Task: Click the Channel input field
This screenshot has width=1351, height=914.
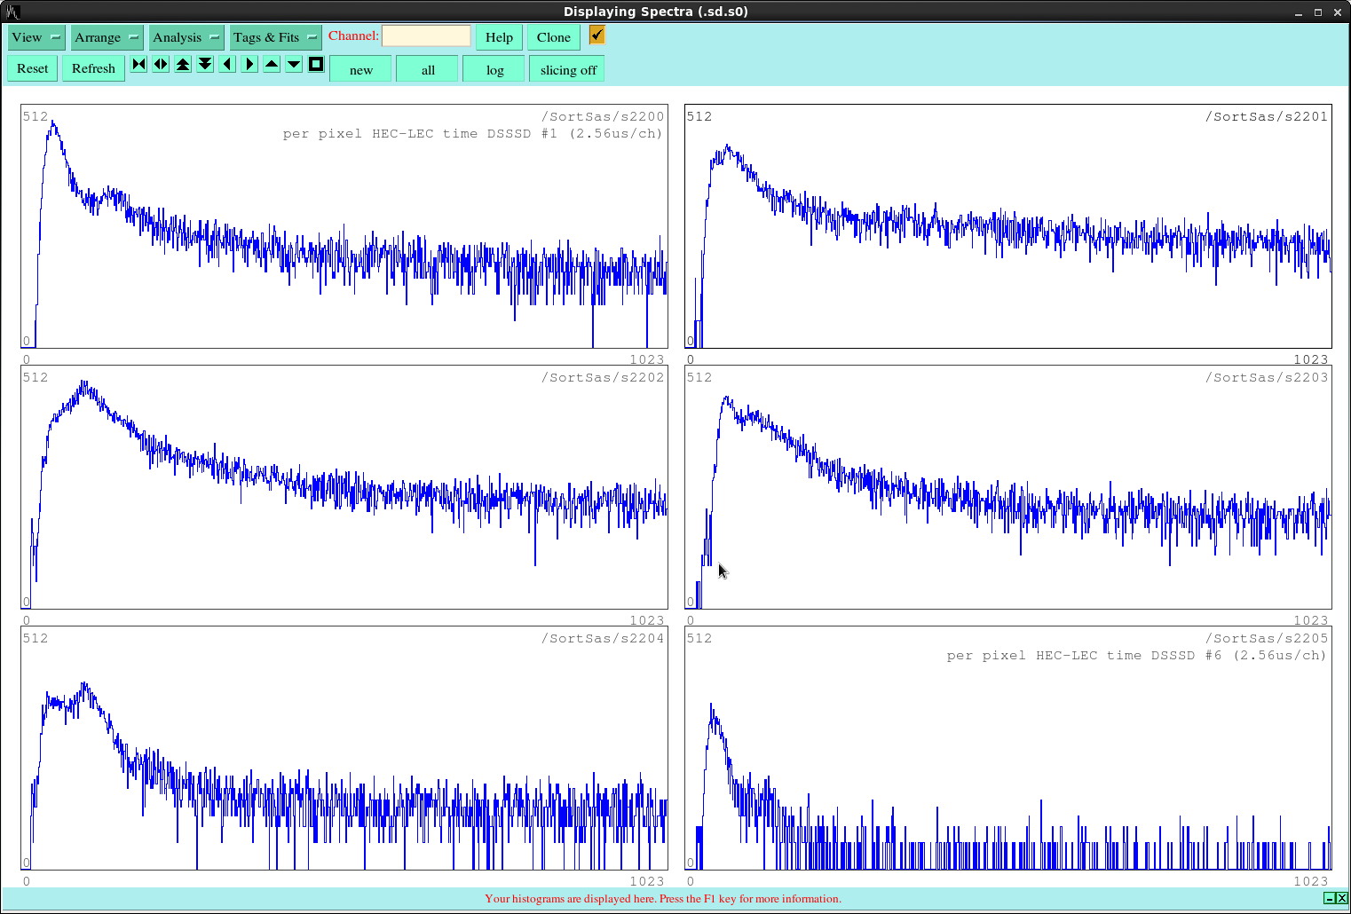Action: click(426, 35)
